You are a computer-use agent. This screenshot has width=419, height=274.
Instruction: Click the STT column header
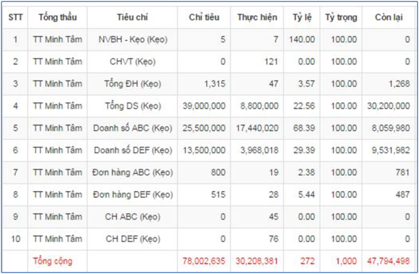[15, 18]
